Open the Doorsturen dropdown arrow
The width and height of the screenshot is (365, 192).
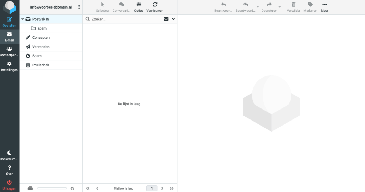coord(279,7)
